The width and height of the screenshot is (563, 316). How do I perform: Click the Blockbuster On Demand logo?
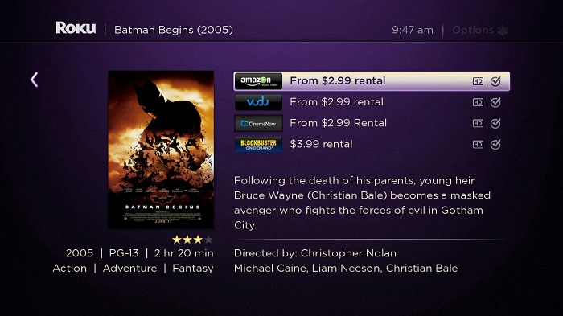tap(258, 145)
